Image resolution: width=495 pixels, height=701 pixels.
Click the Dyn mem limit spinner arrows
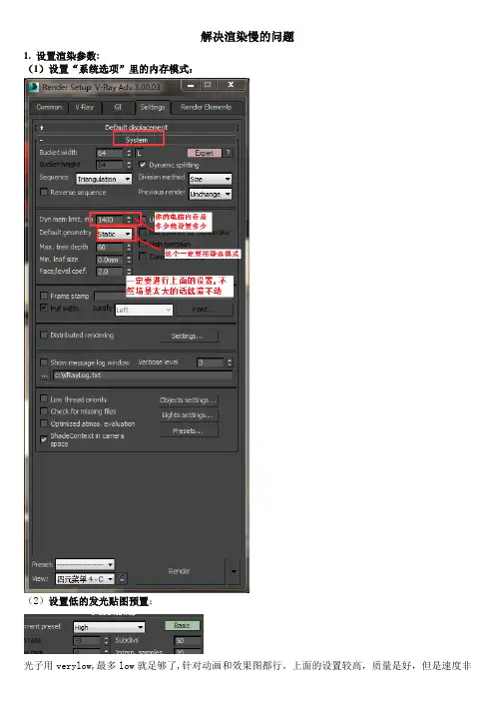point(129,219)
